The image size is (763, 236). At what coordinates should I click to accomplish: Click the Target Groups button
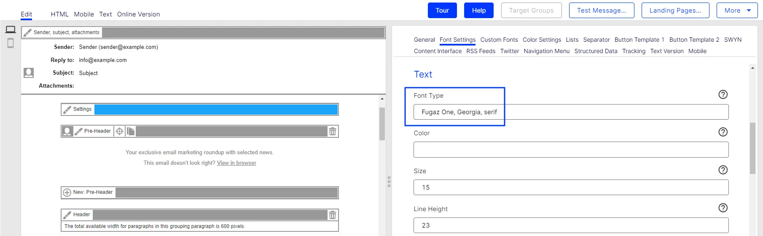pyautogui.click(x=531, y=11)
